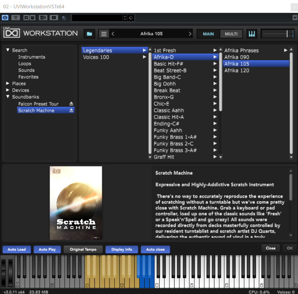Click the diamond preset icon in host bar
The image size is (298, 294).
pos(131,18)
